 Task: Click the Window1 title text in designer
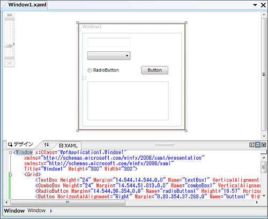[92, 27]
